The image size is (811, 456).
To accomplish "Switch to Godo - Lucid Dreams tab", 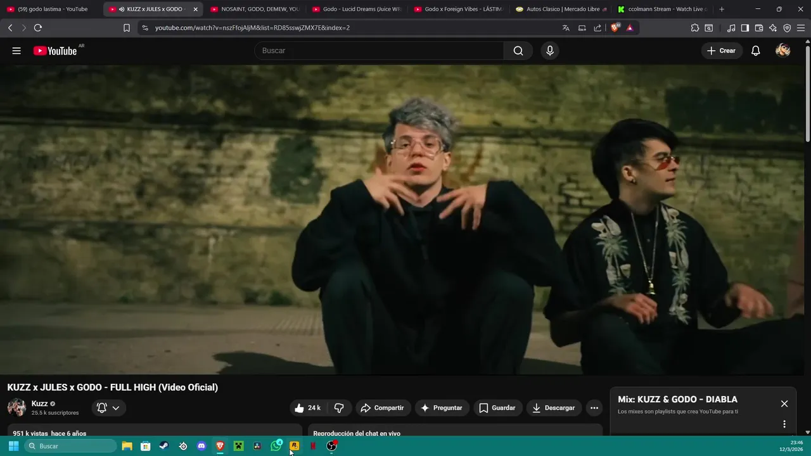I will tap(357, 9).
